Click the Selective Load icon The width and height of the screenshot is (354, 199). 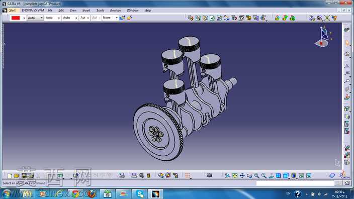(248, 18)
